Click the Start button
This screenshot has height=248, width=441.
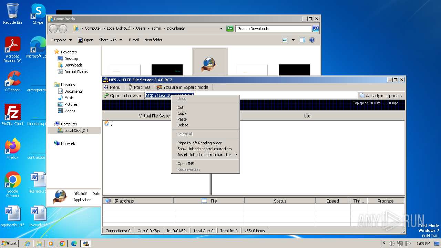coord(10,243)
